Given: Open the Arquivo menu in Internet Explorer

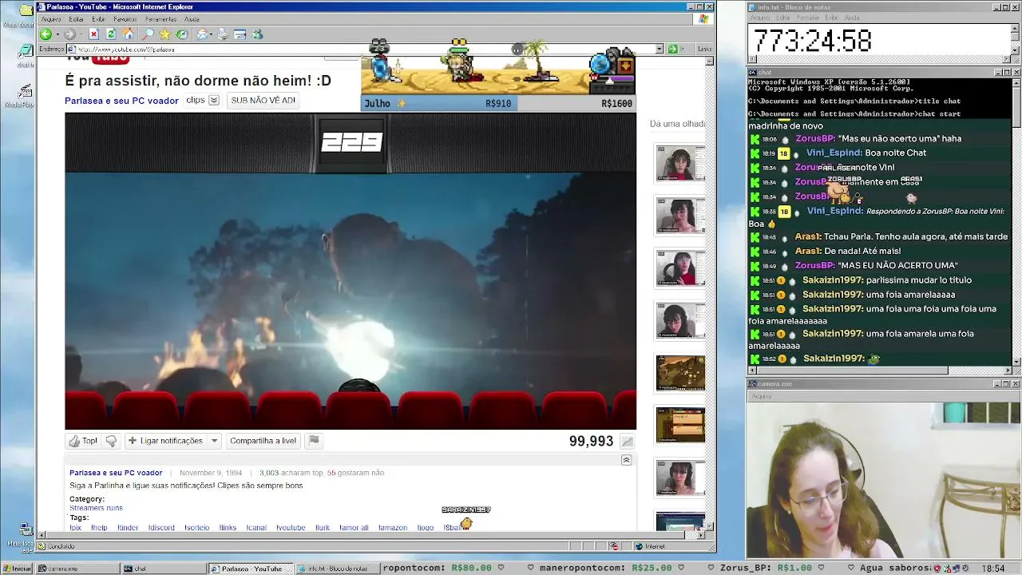Looking at the screenshot, I should pyautogui.click(x=51, y=19).
